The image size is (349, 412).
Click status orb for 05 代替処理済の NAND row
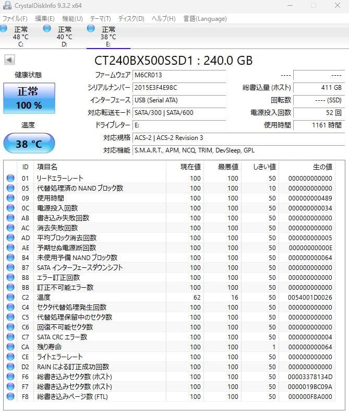tap(10, 188)
